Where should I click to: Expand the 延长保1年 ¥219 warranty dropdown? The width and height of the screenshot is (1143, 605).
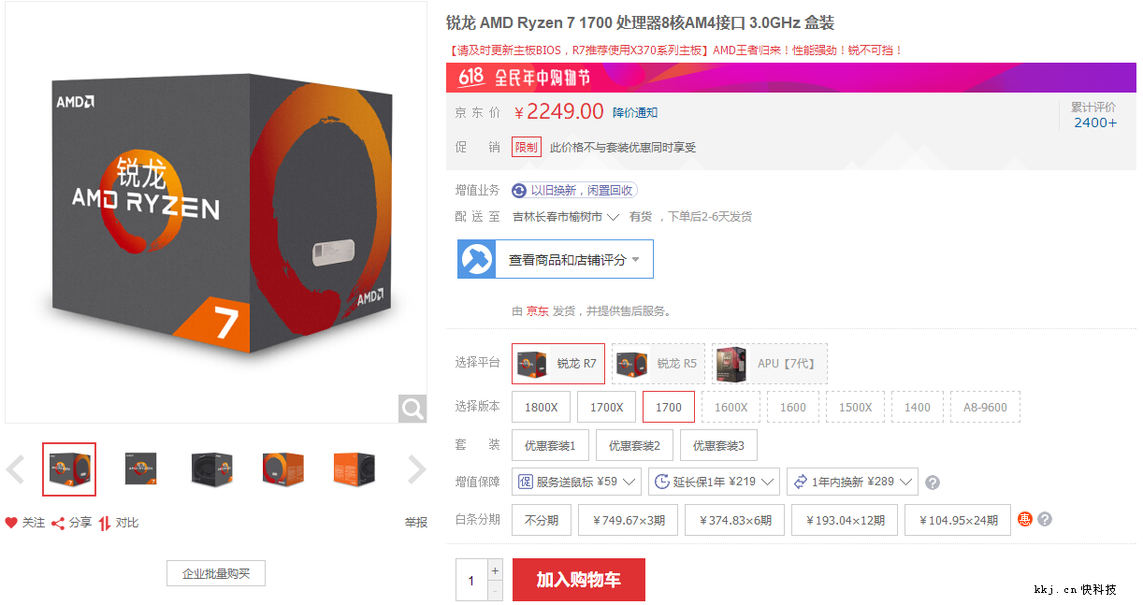click(x=715, y=482)
